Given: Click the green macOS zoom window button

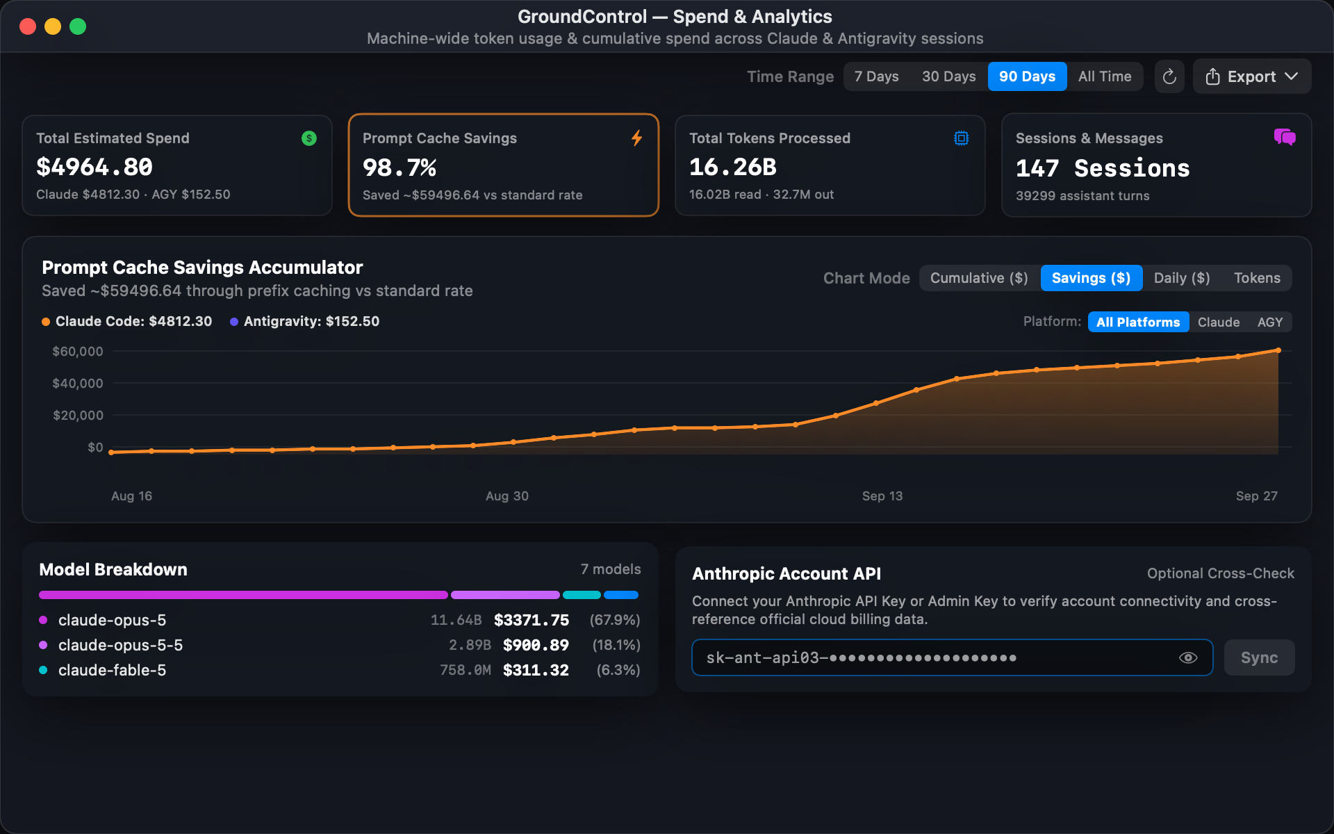Looking at the screenshot, I should click(x=78, y=26).
